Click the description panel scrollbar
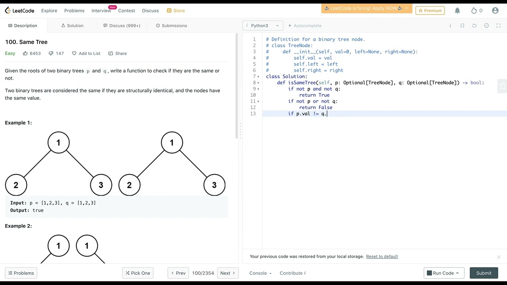 237,85
